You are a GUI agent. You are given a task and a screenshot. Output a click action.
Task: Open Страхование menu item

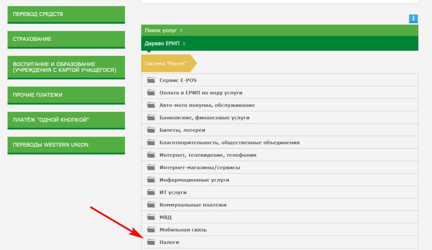(x=66, y=39)
